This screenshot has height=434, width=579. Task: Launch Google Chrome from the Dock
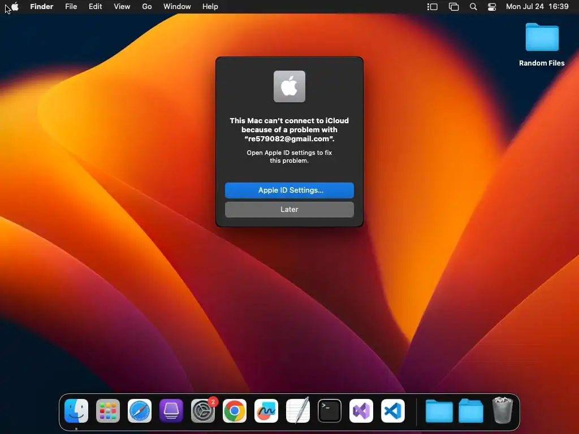(x=235, y=411)
